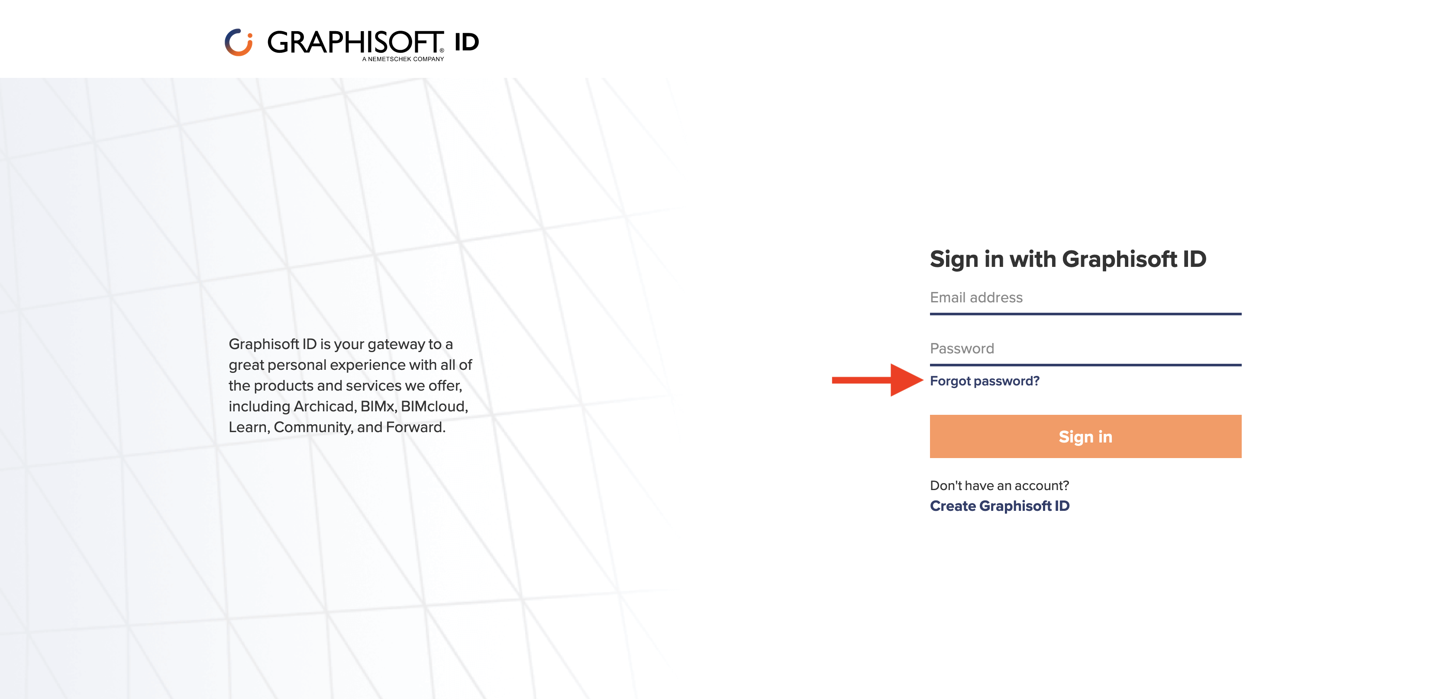Screen dimensions: 1453x699
Task: Click the word Archicad in the description
Action: pos(323,407)
